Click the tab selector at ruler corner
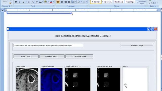Viewport: 162px width, 91px height. pyautogui.click(x=3, y=10)
